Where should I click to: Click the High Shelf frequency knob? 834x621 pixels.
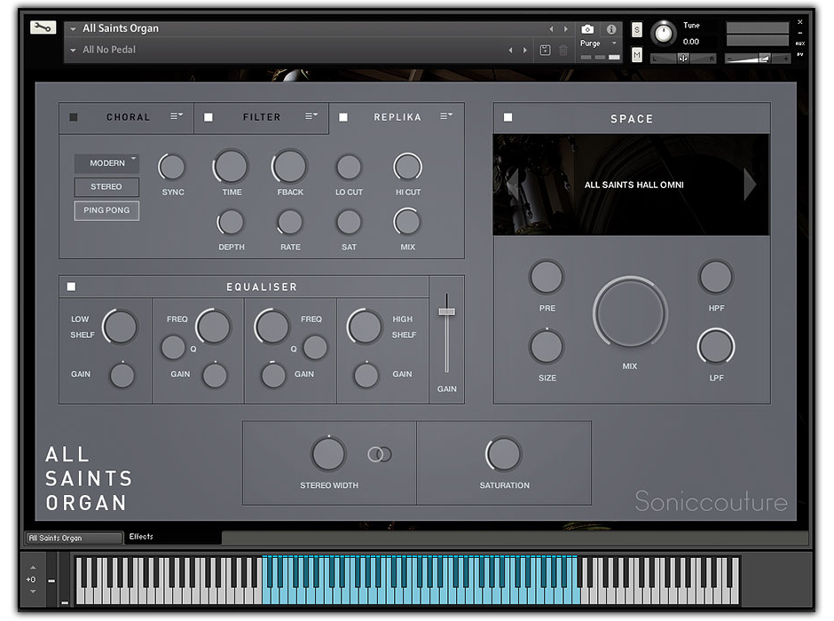[x=365, y=326]
